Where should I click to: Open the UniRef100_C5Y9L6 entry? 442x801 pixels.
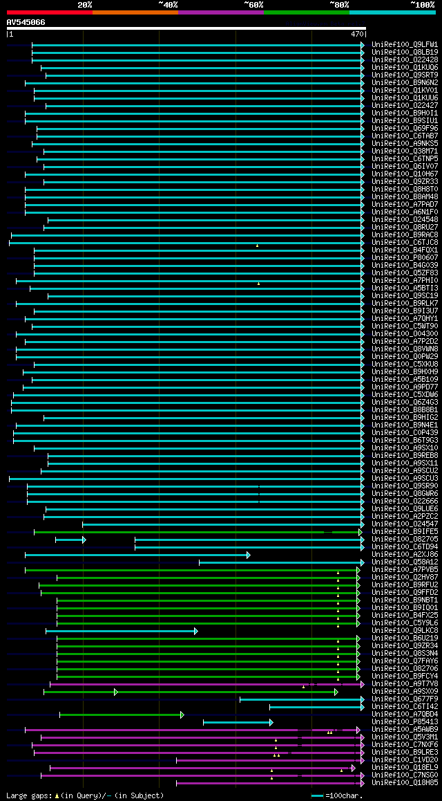405,623
